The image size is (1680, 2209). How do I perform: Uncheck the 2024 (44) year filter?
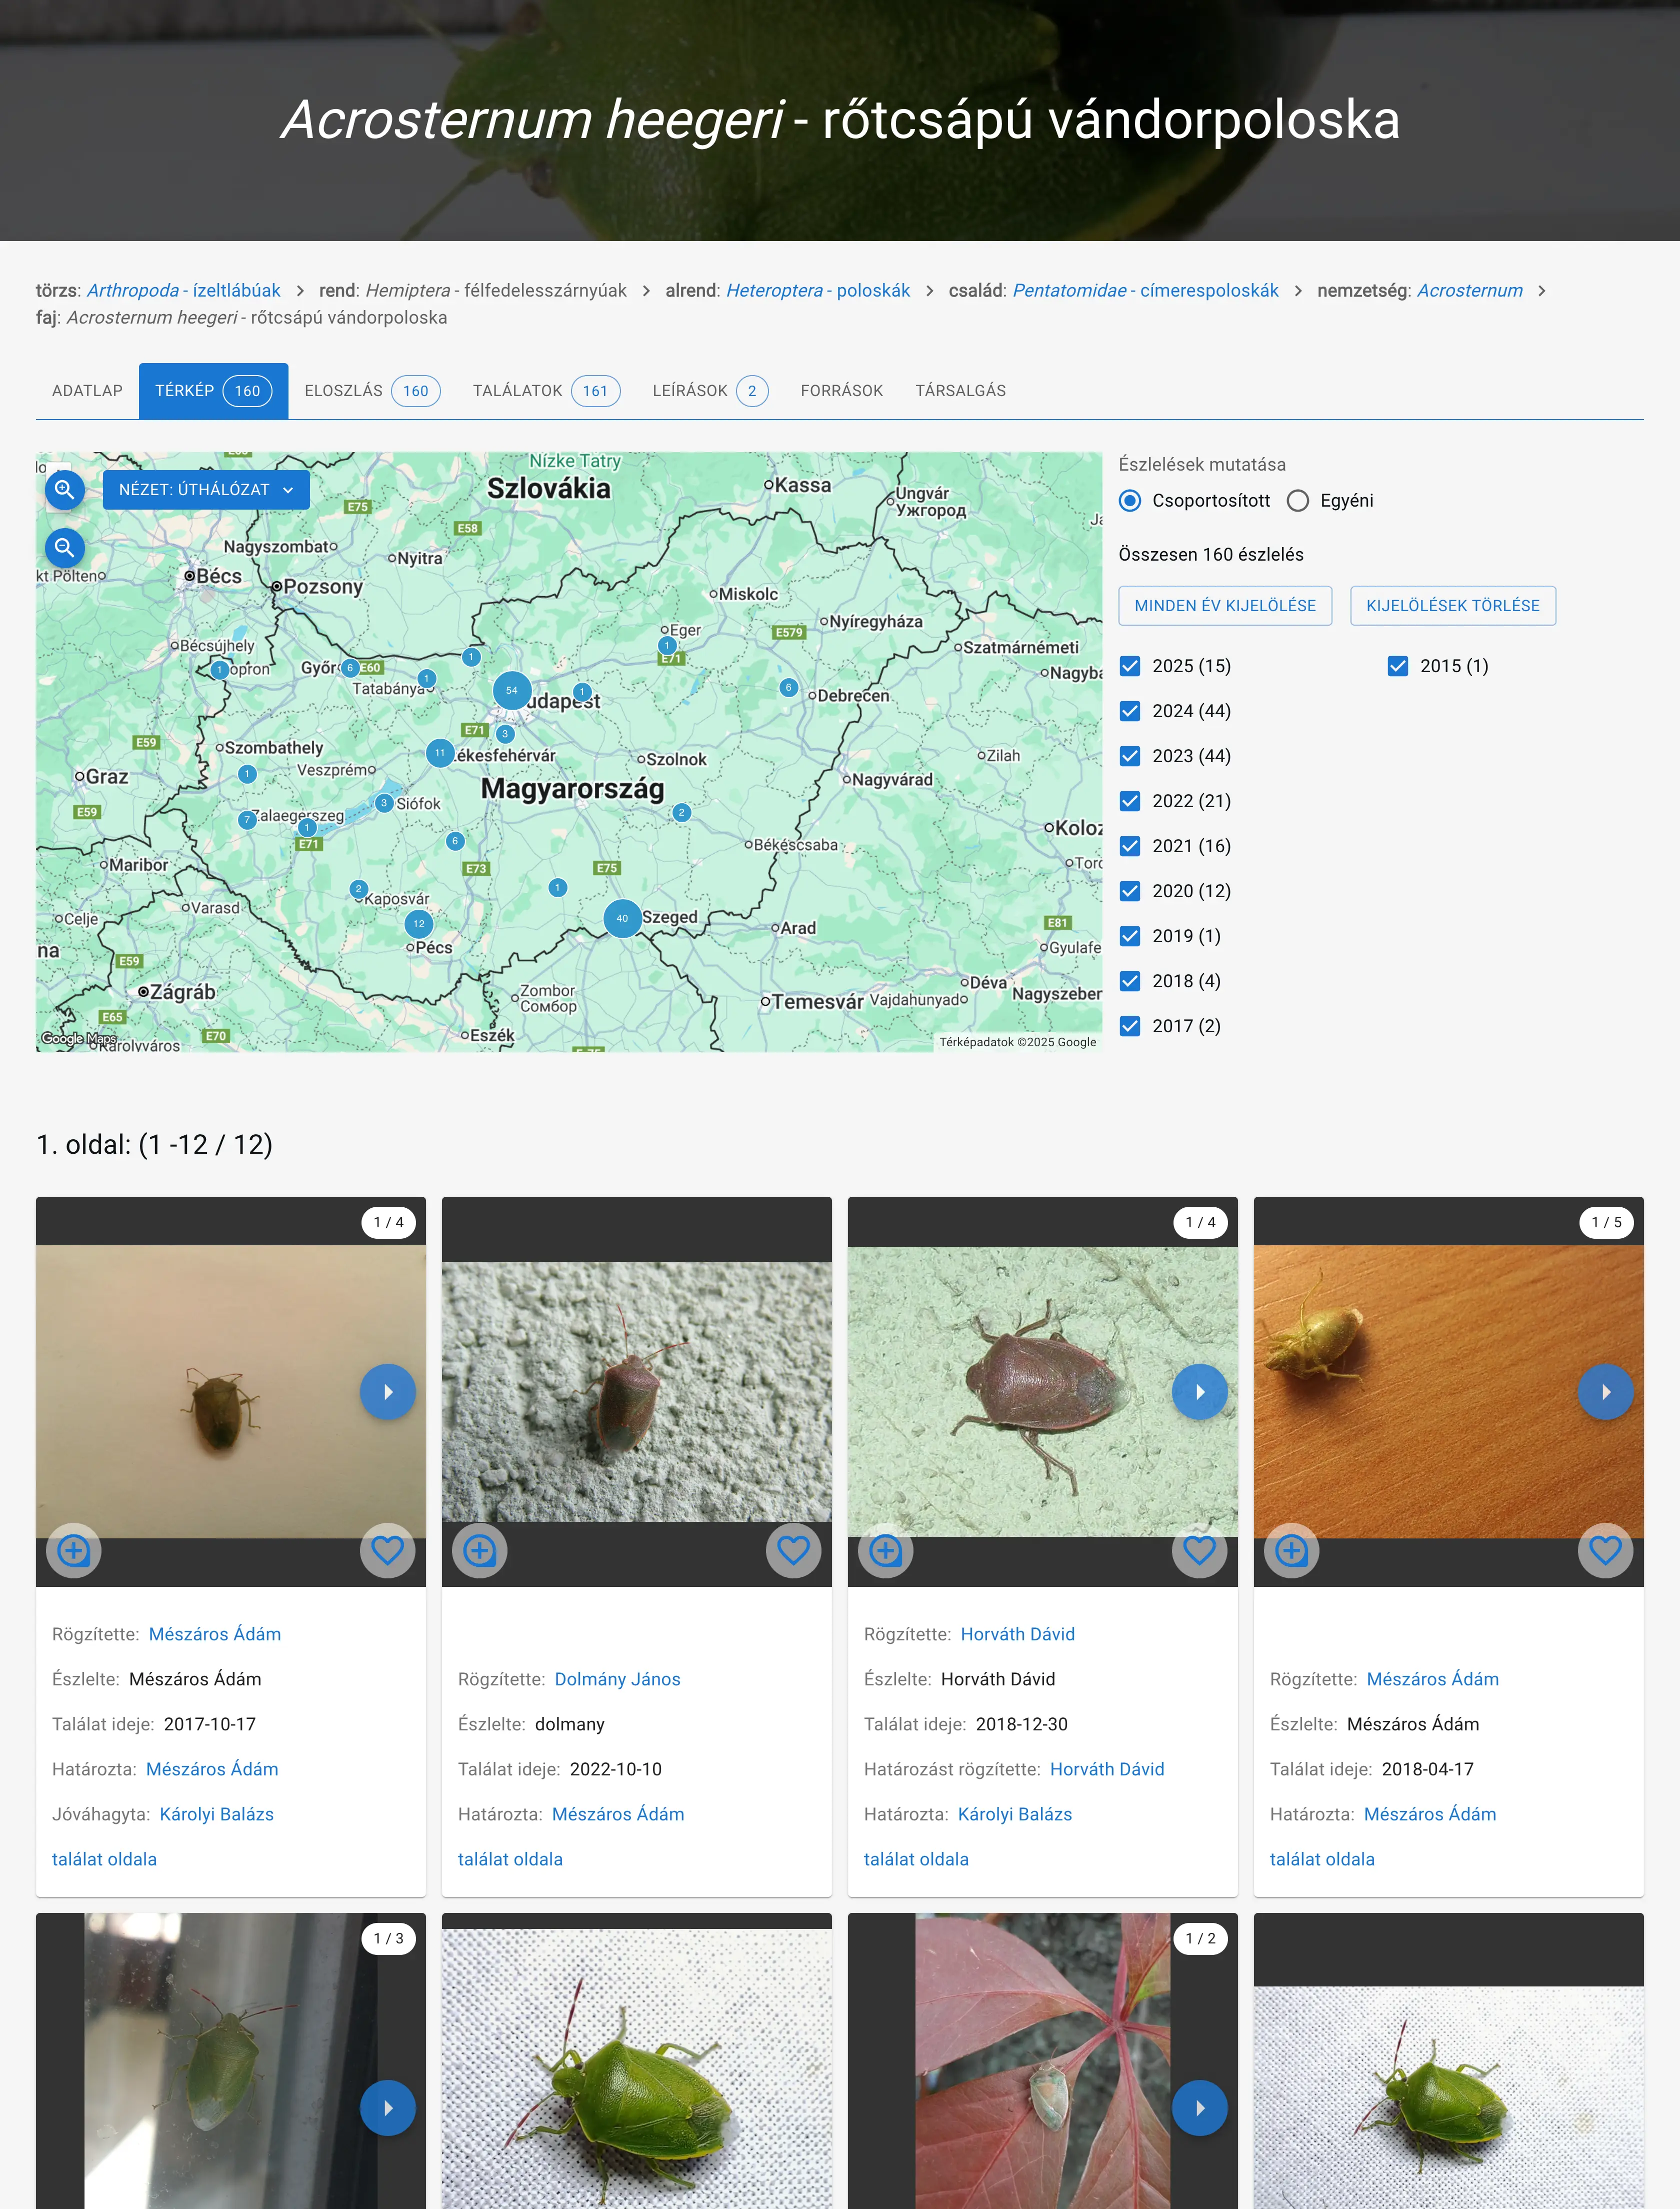1130,711
